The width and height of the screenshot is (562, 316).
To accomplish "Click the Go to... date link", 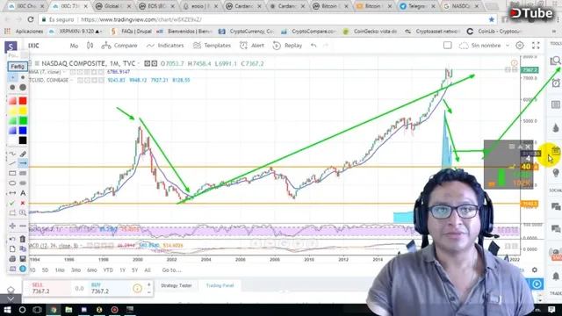I will click(171, 270).
